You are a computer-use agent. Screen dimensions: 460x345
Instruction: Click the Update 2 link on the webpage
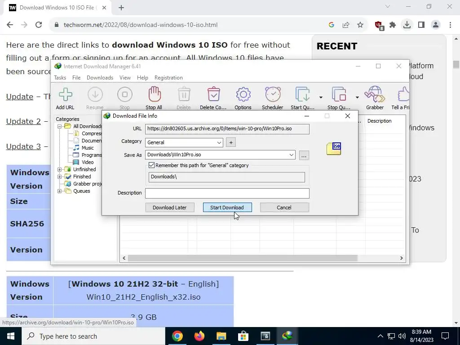23,121
